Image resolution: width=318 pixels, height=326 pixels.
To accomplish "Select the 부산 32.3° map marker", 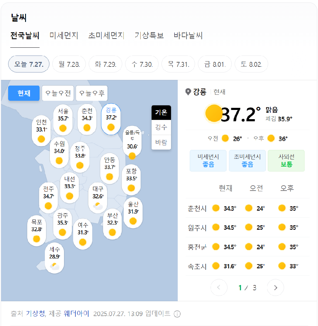I will tap(112, 224).
